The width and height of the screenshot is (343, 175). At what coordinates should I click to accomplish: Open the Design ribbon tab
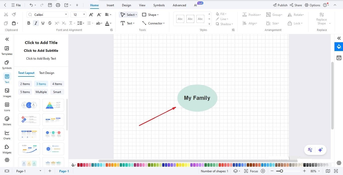tap(127, 5)
